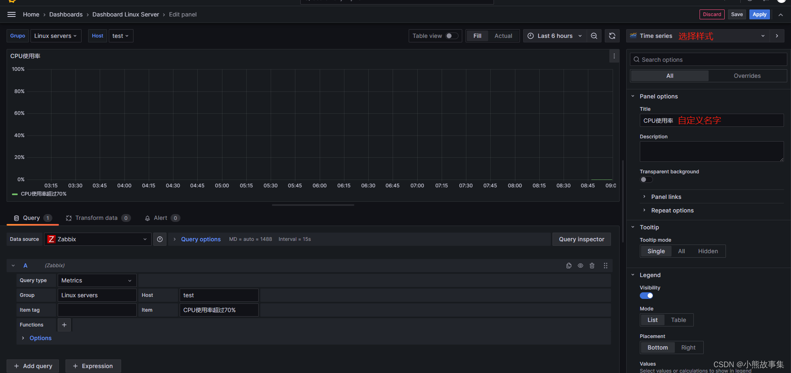Viewport: 791px width, 373px height.
Task: Open Query type Metrics dropdown
Action: tap(97, 280)
